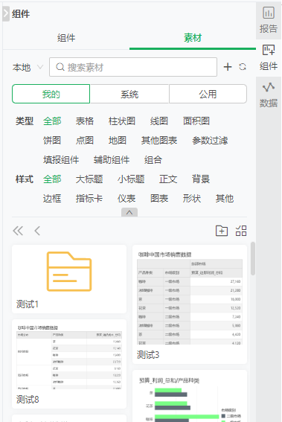Click the 搜索素材 search field

(x=133, y=67)
